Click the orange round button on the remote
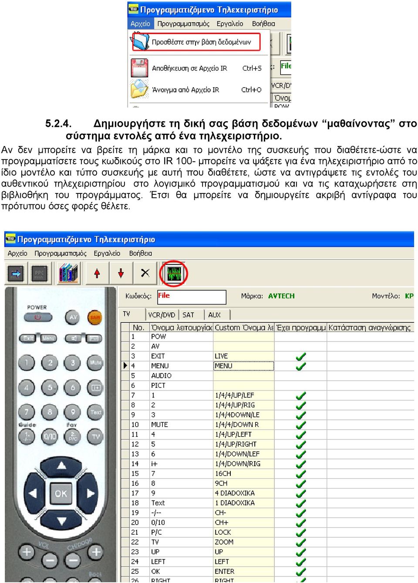Screen dimensions: 418x583 94,317
